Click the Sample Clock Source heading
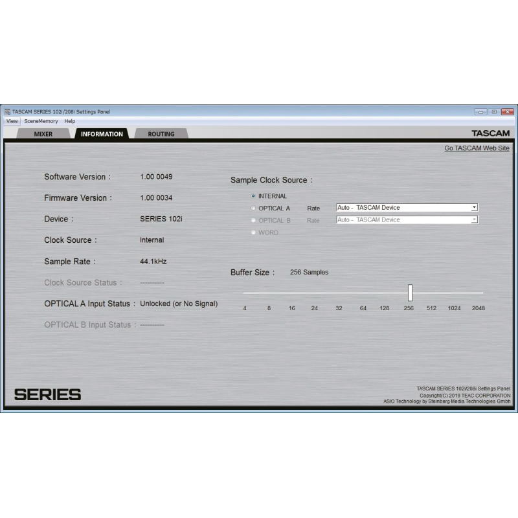 pos(271,181)
